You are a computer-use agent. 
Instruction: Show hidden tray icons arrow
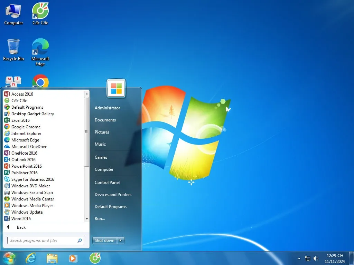(299, 258)
